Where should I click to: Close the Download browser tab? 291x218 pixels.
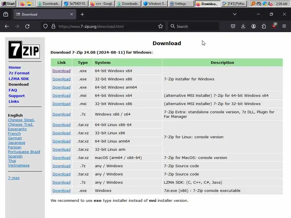tap(72, 14)
